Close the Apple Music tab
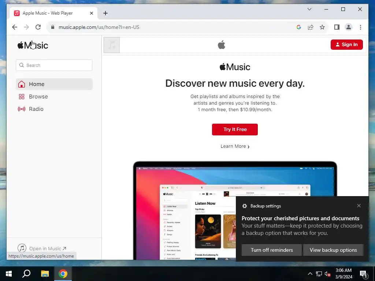 [x=91, y=13]
